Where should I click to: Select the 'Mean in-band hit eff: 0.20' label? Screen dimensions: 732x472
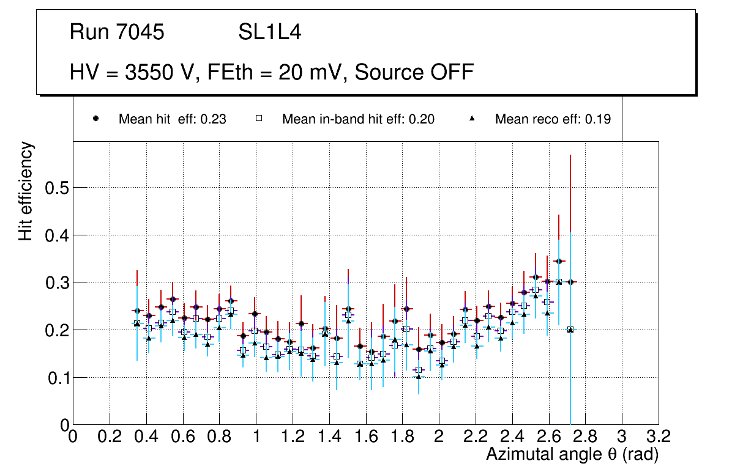(x=358, y=119)
